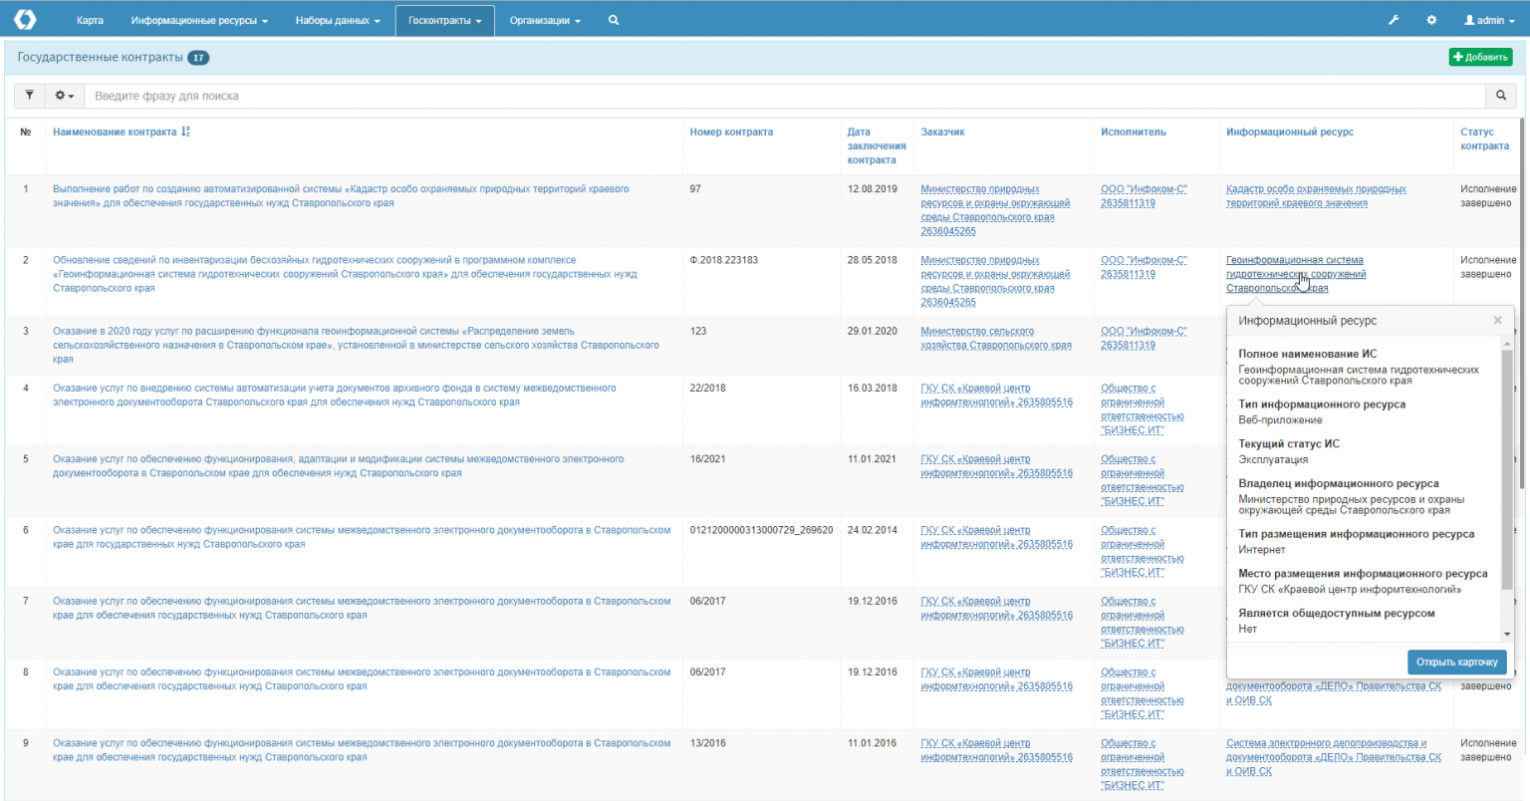
Task: Open customer link in row 1
Action: click(995, 209)
